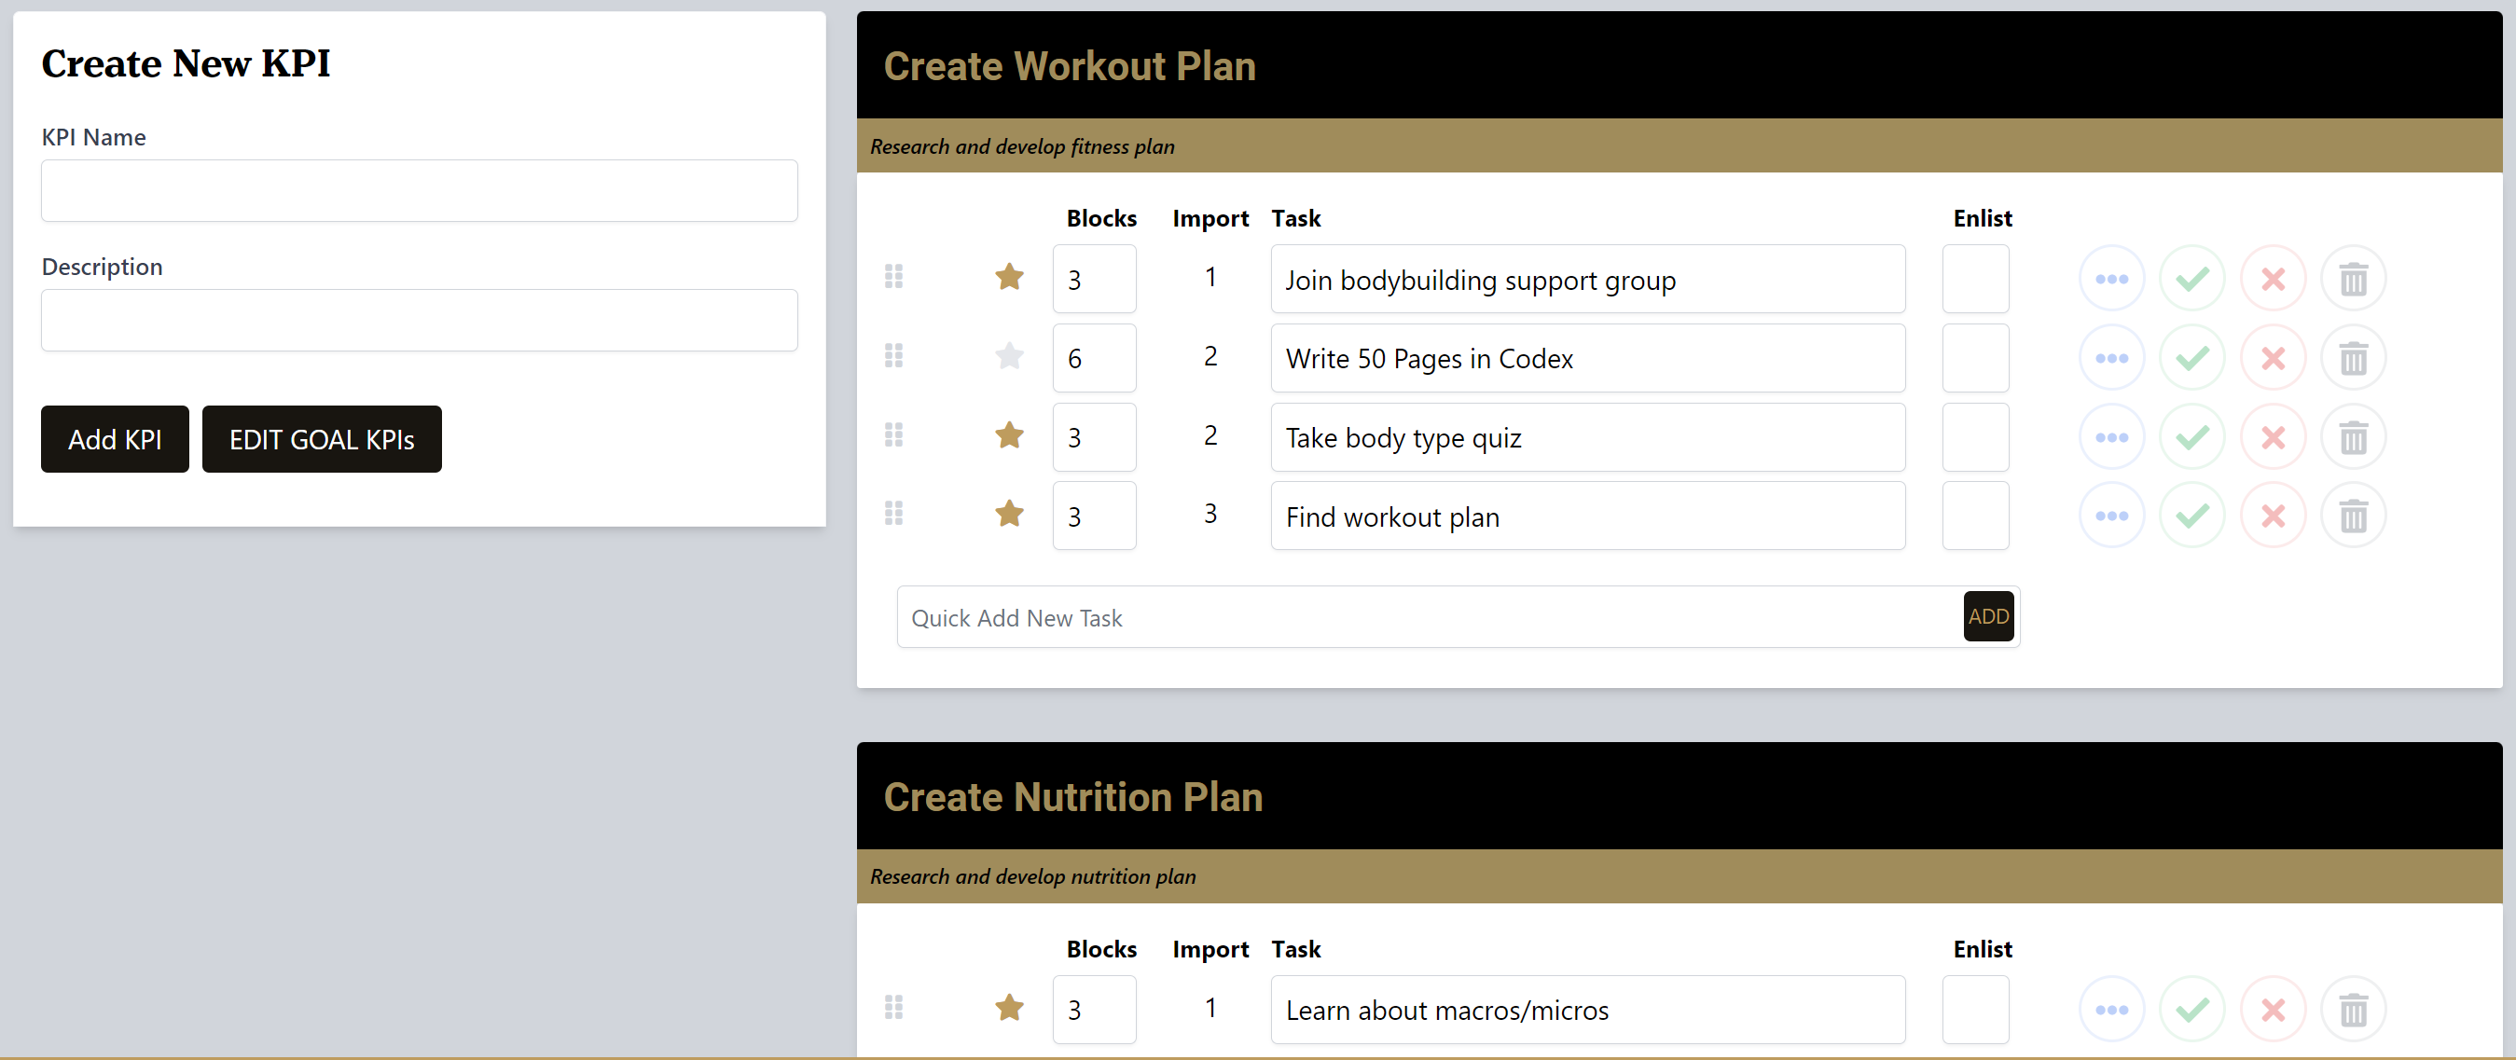Toggle star for Find workout plan task
The width and height of the screenshot is (2516, 1060).
point(1009,514)
